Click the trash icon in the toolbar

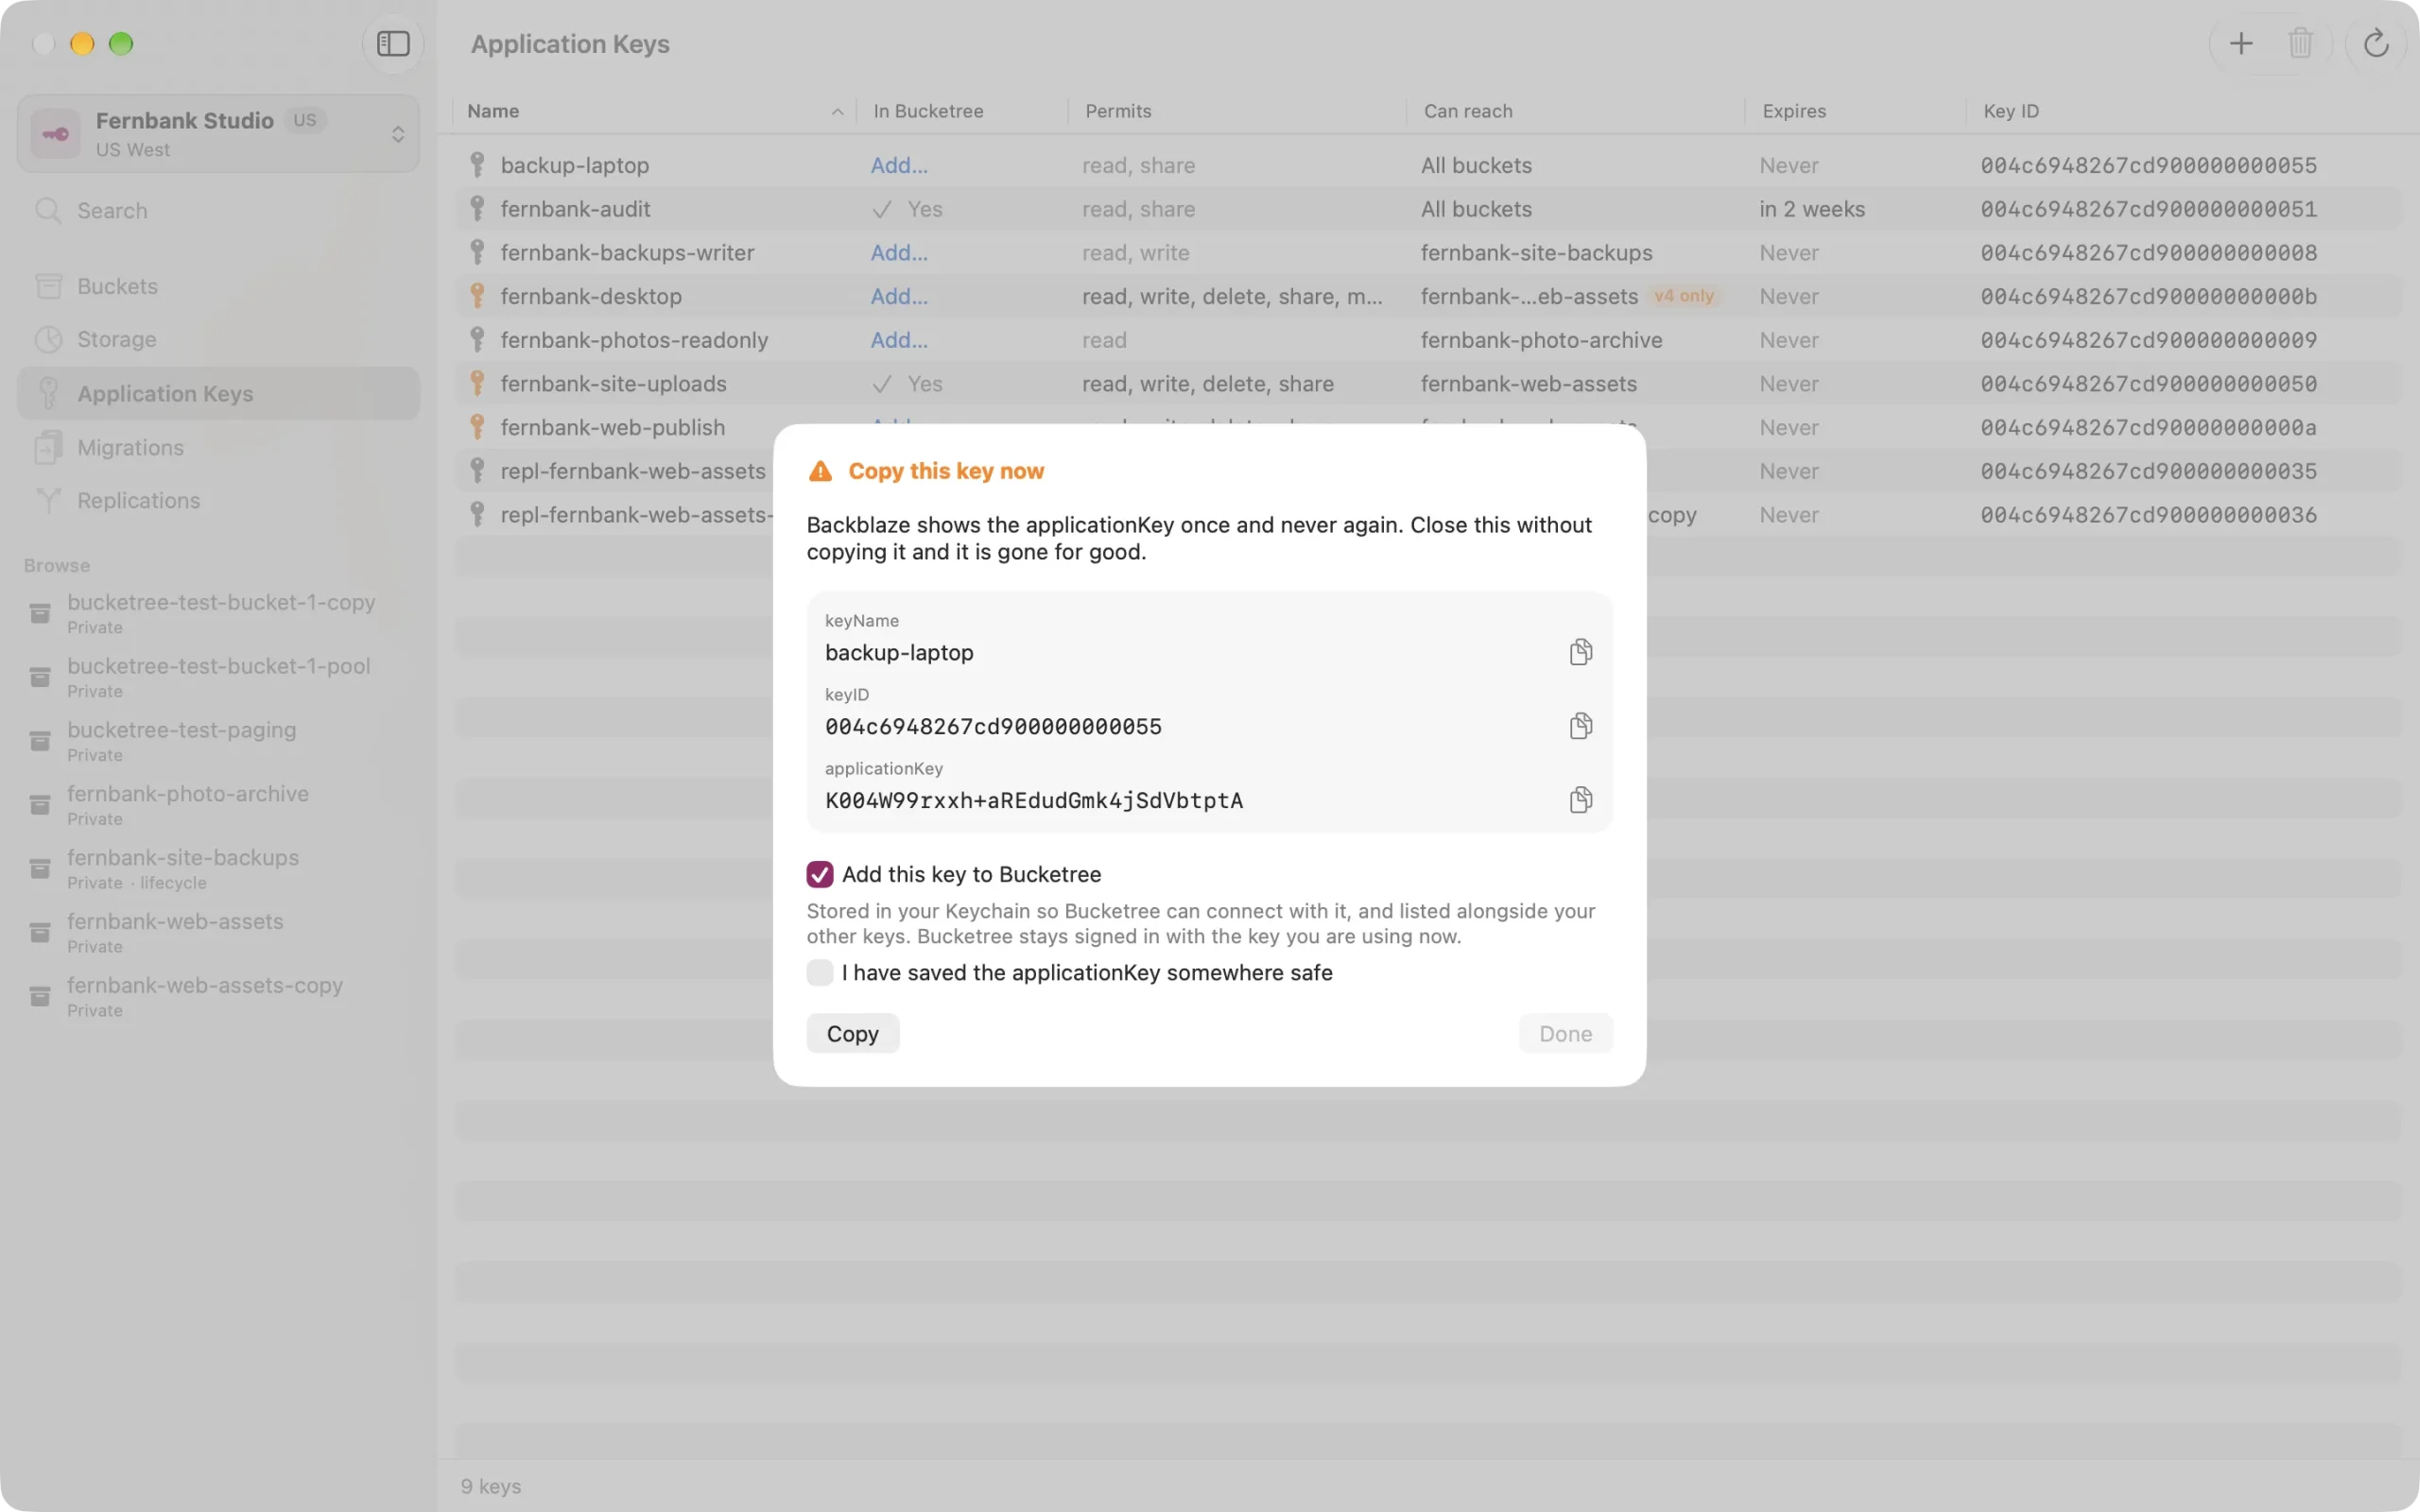[x=2300, y=44]
